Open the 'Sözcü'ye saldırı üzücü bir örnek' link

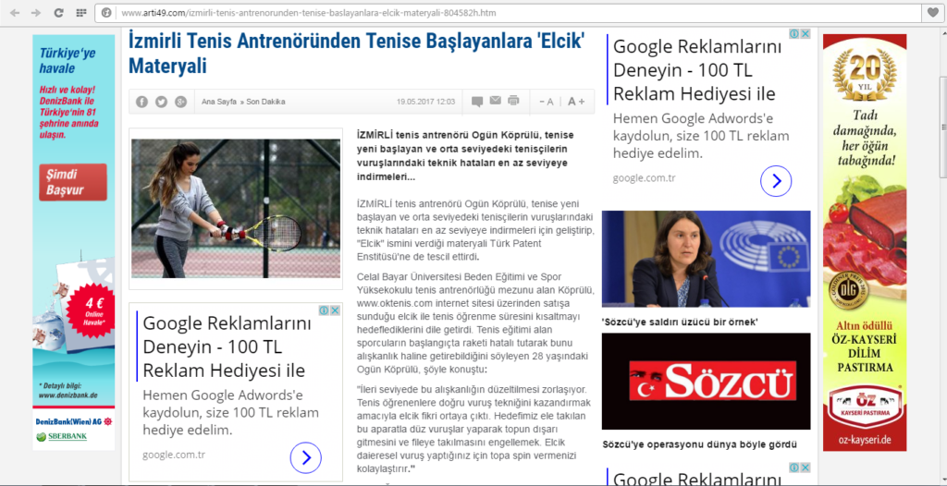point(680,322)
